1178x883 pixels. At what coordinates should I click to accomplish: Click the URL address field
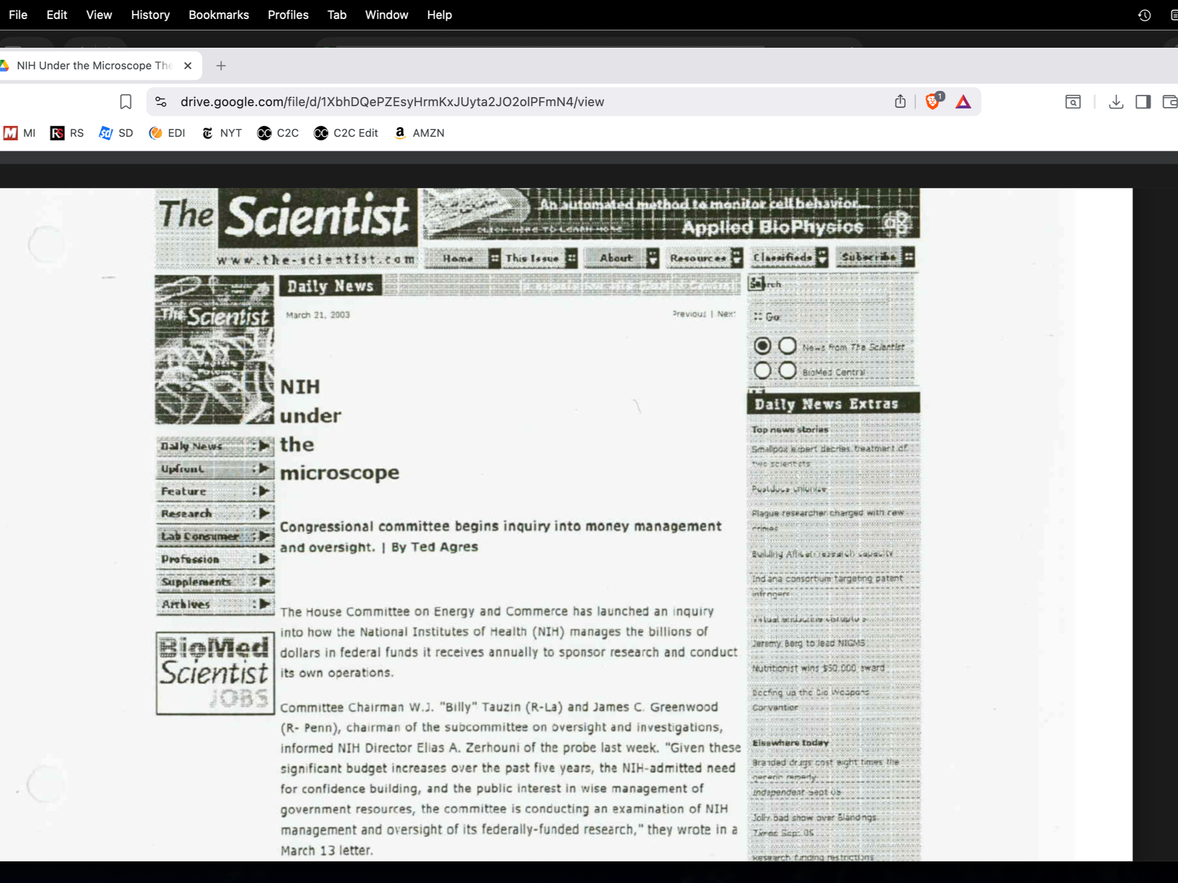392,102
